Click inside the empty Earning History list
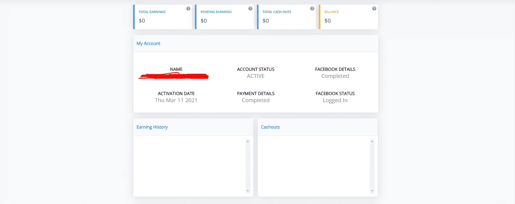 191,166
